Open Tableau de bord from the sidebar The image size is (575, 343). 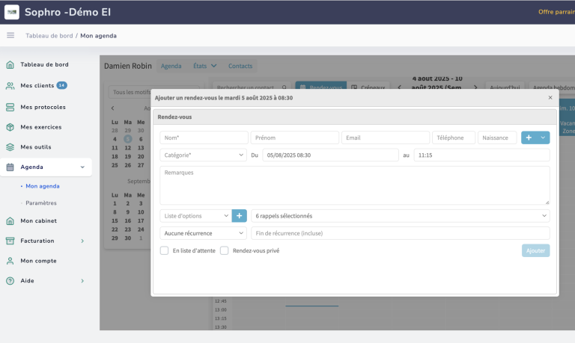click(44, 65)
